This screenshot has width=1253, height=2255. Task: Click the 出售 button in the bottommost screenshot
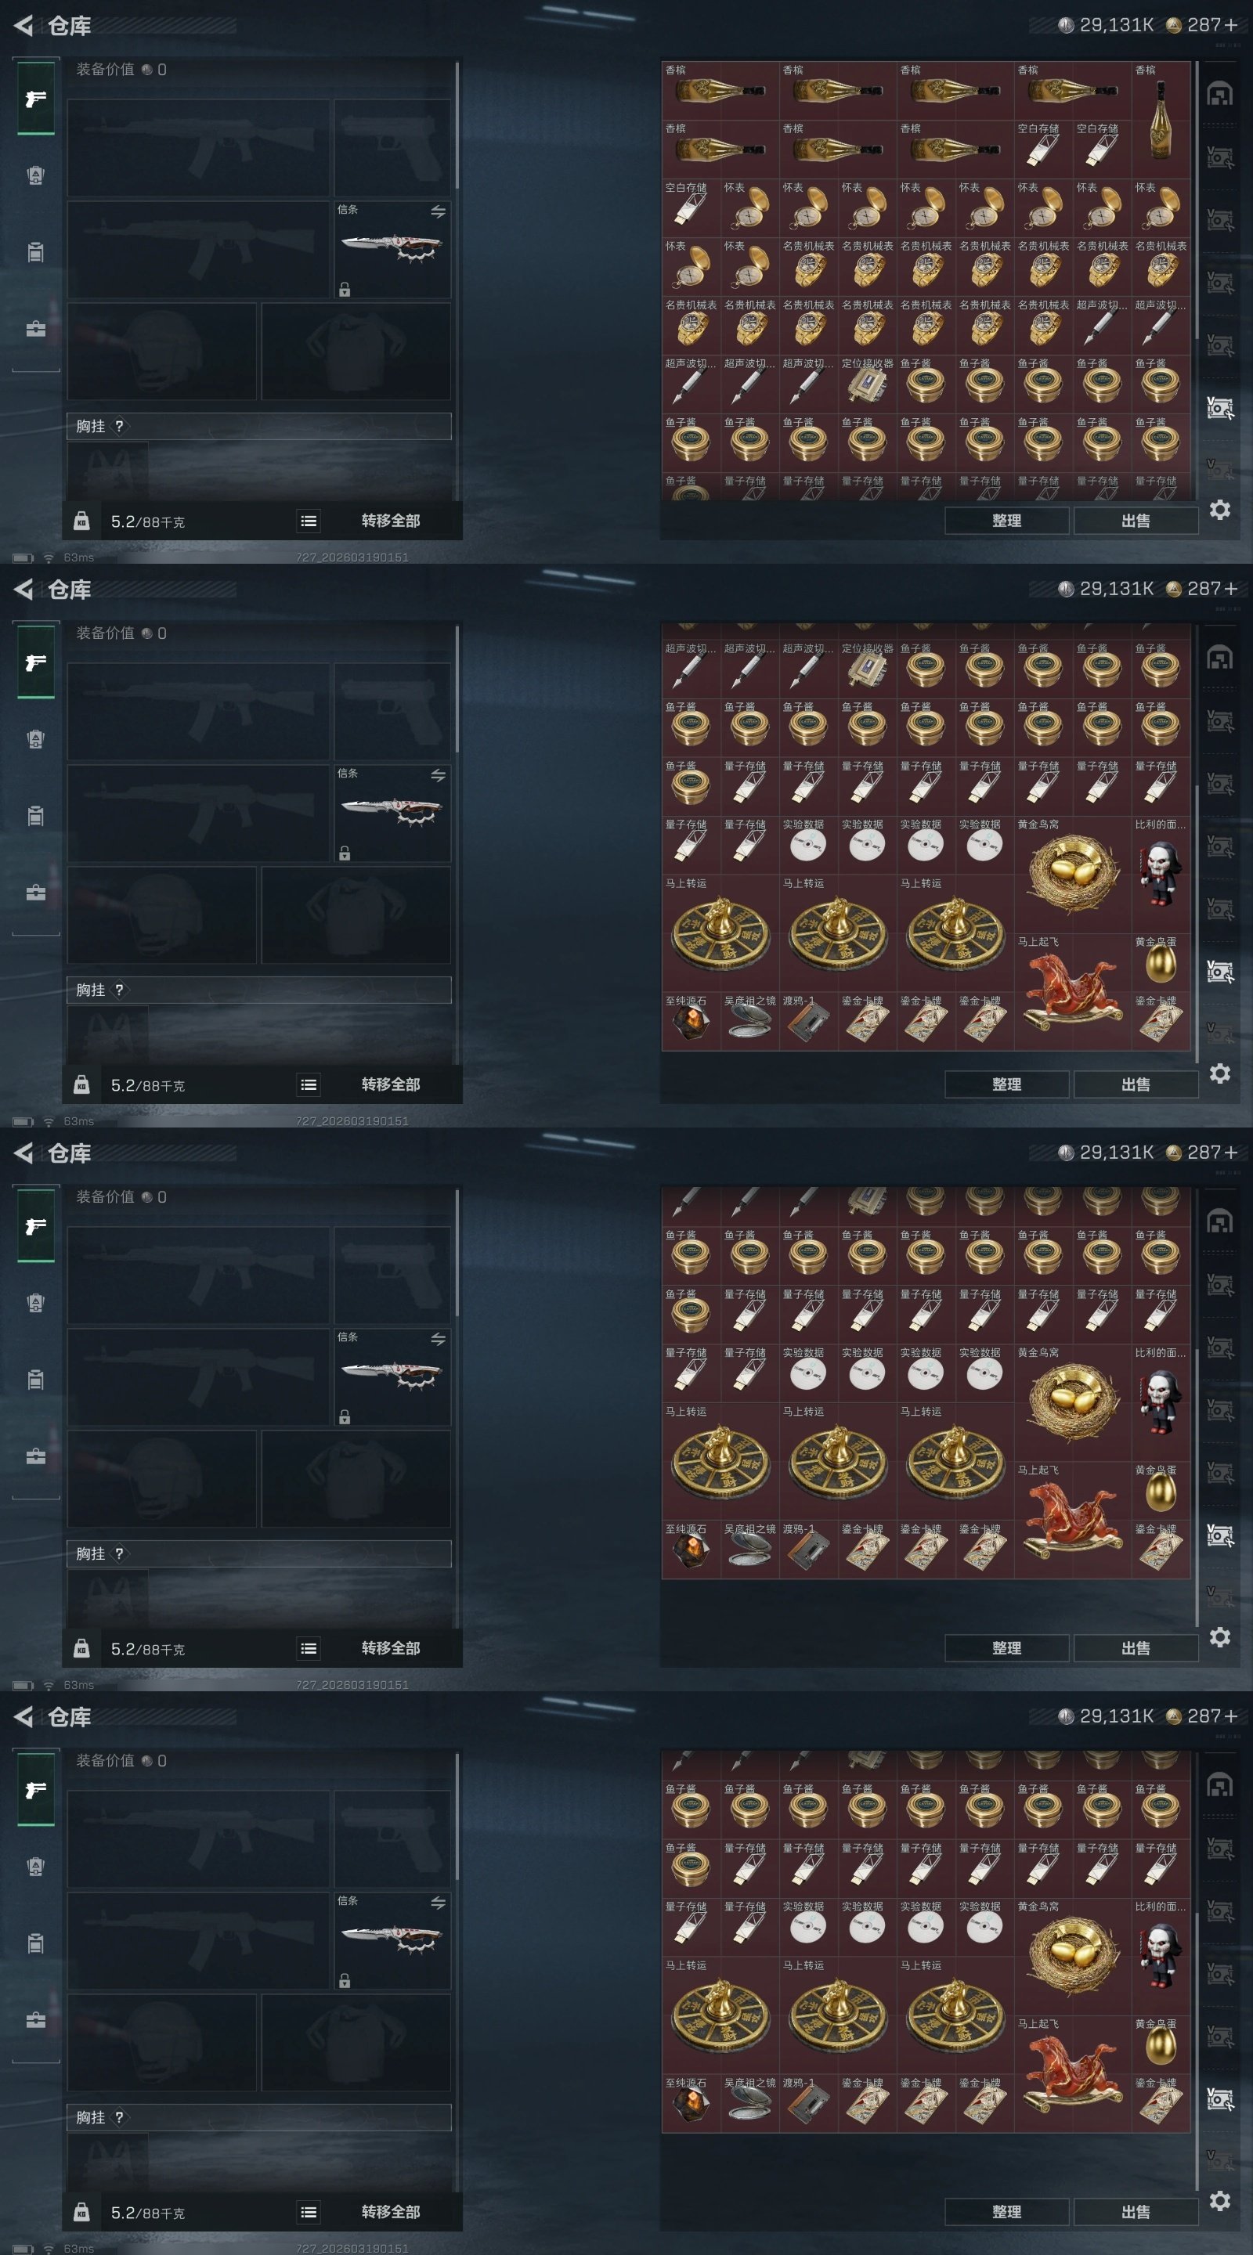coord(1136,2211)
